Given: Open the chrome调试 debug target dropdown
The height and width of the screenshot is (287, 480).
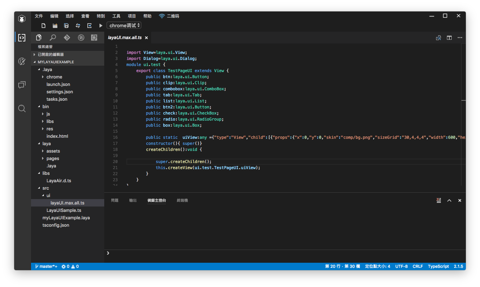Looking at the screenshot, I should [x=124, y=26].
